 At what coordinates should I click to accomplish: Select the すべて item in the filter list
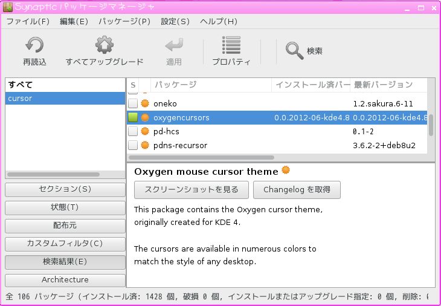point(21,85)
